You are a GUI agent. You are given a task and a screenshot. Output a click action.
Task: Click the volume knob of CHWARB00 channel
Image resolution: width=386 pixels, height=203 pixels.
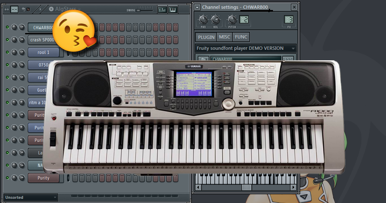pyautogui.click(x=22, y=27)
